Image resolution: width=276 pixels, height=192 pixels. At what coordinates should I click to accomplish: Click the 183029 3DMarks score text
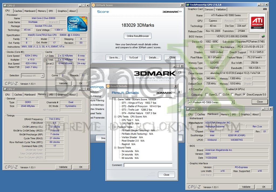point(138,25)
